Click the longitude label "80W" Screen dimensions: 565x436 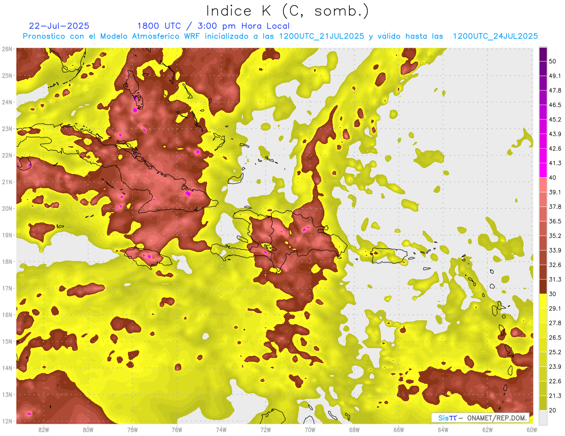tap(88, 429)
